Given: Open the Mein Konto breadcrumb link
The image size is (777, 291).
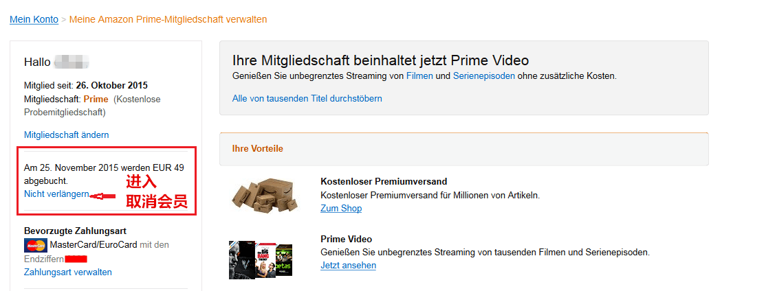Looking at the screenshot, I should (x=34, y=20).
